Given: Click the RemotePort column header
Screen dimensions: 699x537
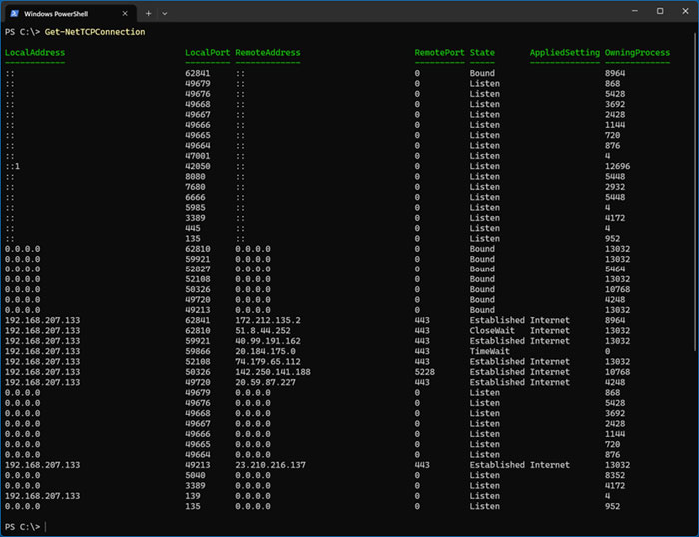Looking at the screenshot, I should click(x=439, y=52).
